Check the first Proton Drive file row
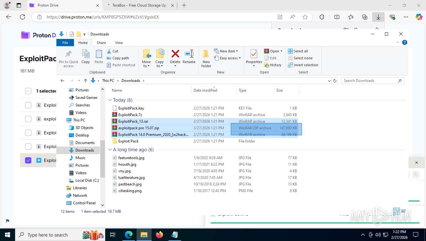Screen dimensions: 426x241 28,105
